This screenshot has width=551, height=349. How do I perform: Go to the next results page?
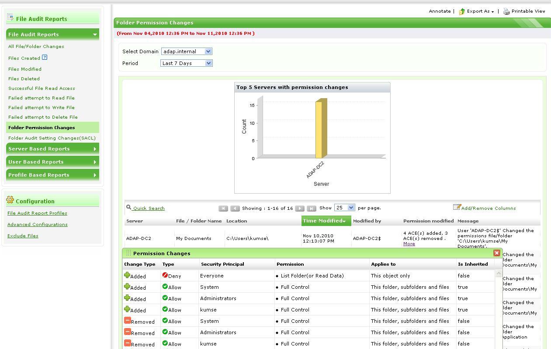coord(300,209)
